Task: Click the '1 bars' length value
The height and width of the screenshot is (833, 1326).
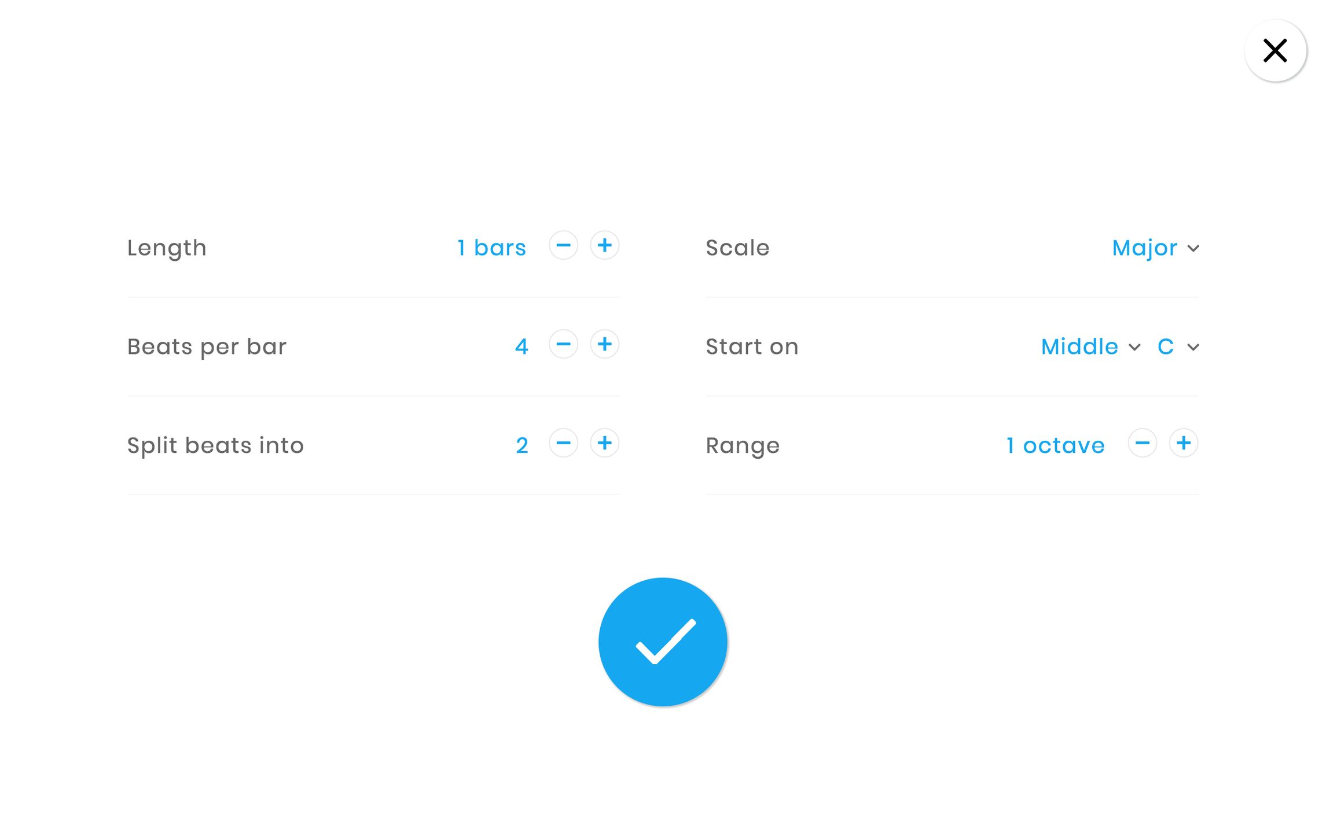Action: click(491, 248)
